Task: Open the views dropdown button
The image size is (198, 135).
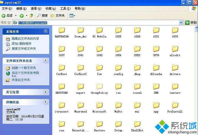Action: point(72,16)
